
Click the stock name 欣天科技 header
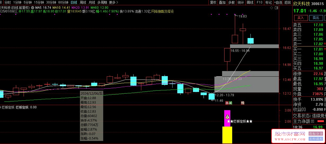click(302, 4)
